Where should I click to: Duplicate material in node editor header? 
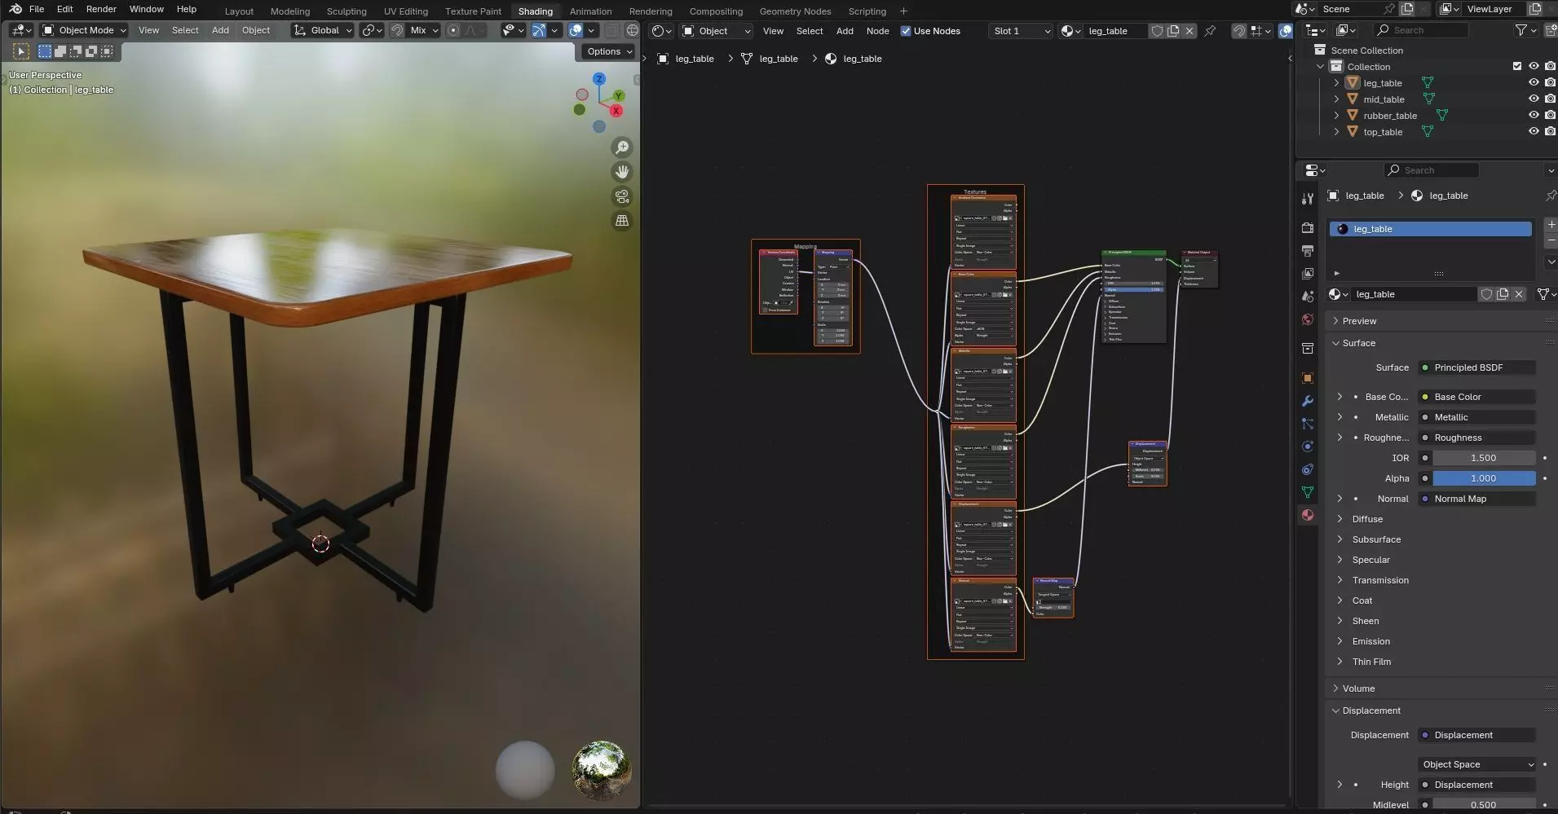pos(1173,31)
